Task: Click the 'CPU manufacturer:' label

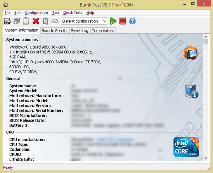Action: 27,139
